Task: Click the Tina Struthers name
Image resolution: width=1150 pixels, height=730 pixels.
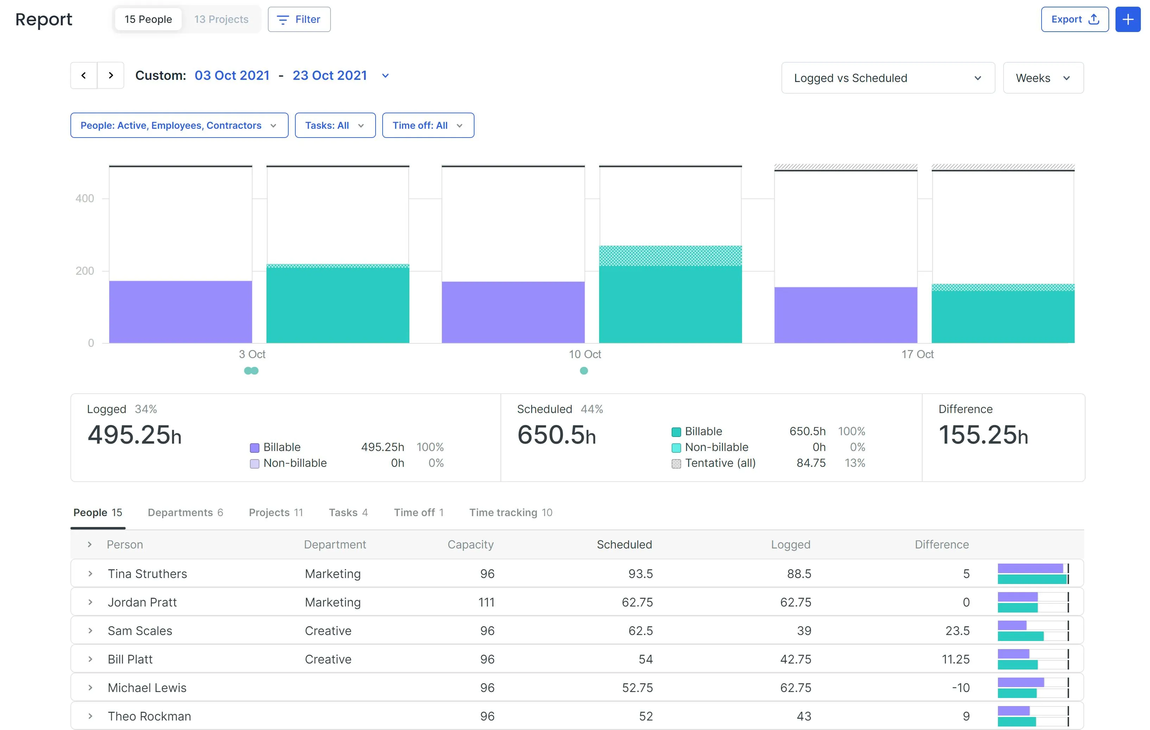Action: (147, 573)
